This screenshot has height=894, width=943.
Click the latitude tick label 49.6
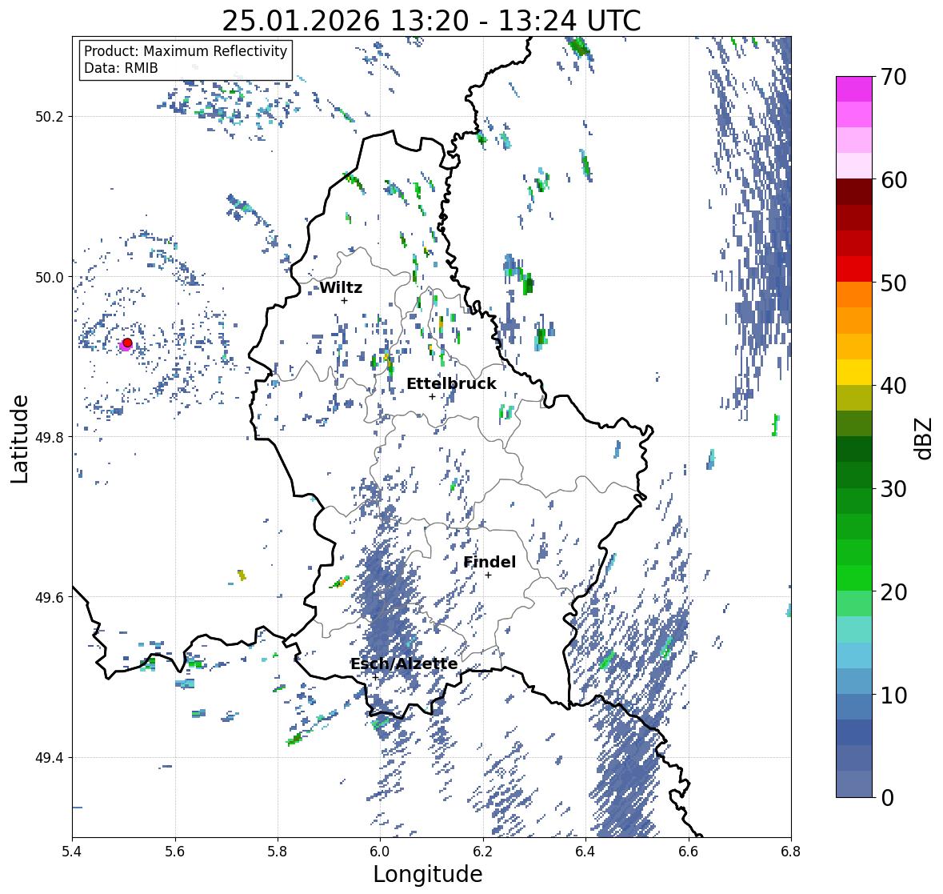pyautogui.click(x=50, y=597)
